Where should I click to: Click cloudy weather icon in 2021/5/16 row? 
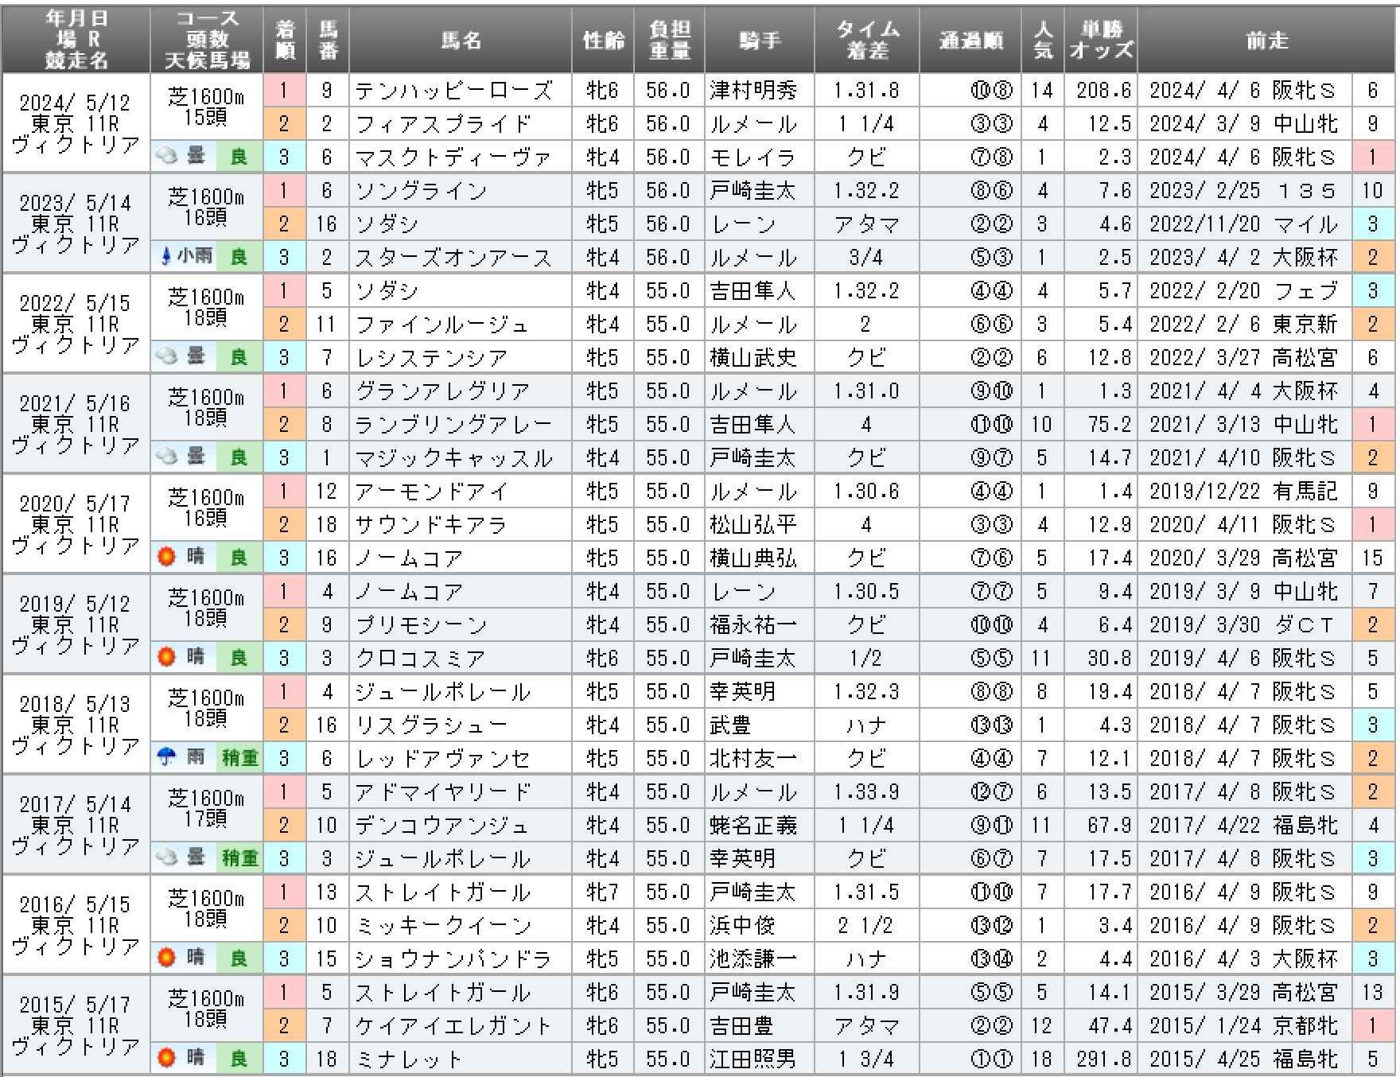[x=166, y=457]
